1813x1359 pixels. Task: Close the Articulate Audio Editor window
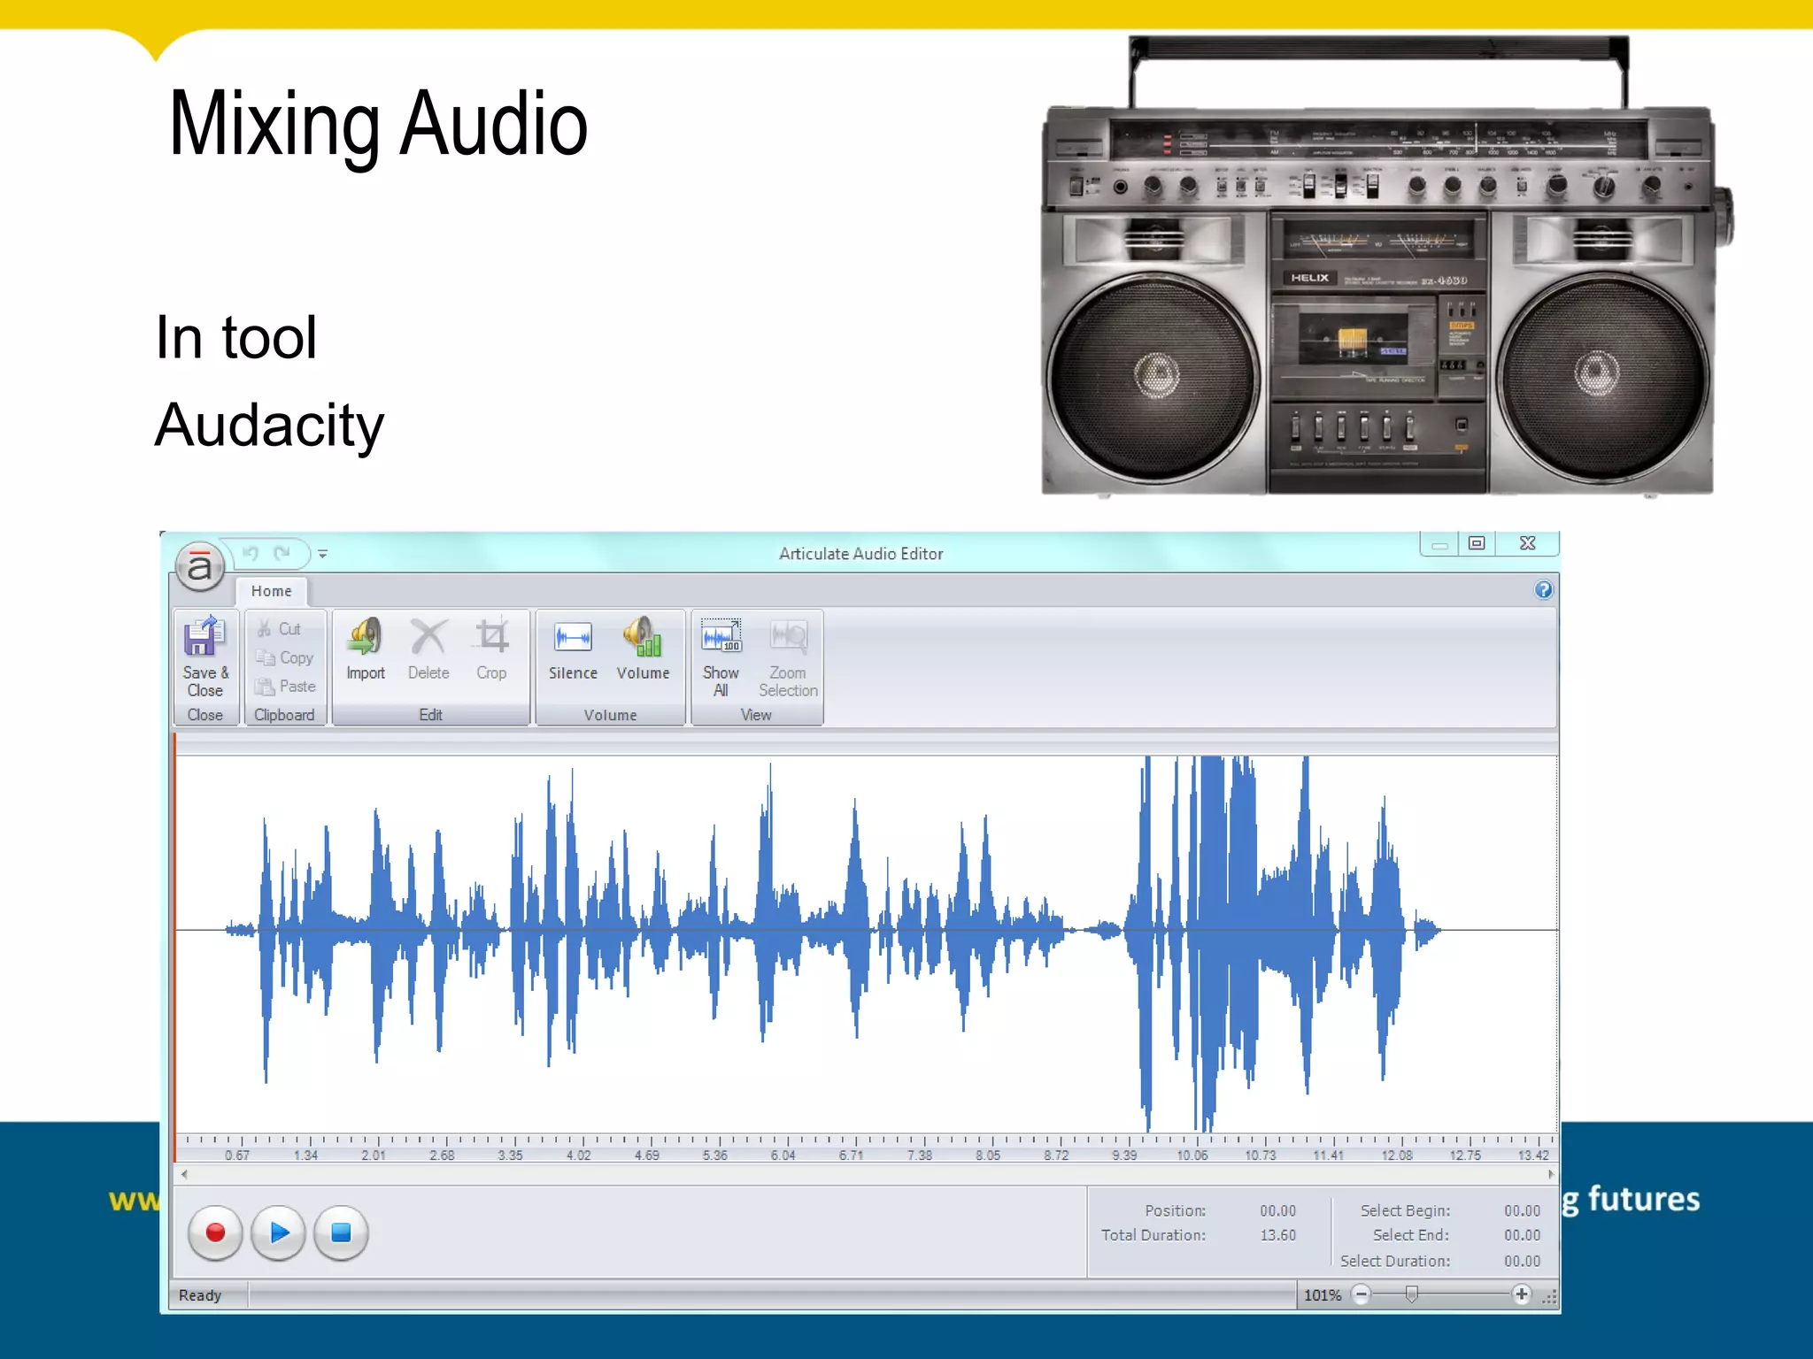[x=1527, y=543]
